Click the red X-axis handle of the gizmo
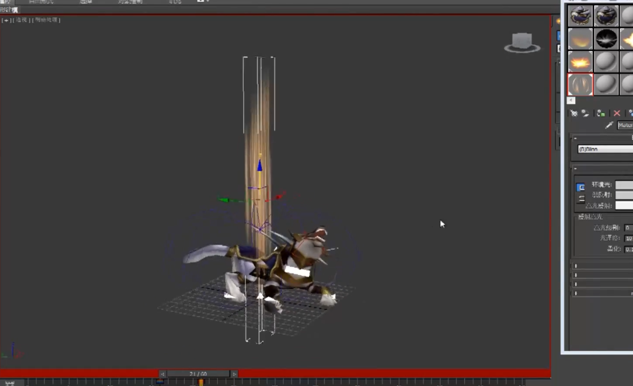The width and height of the screenshot is (633, 386). pos(280,196)
